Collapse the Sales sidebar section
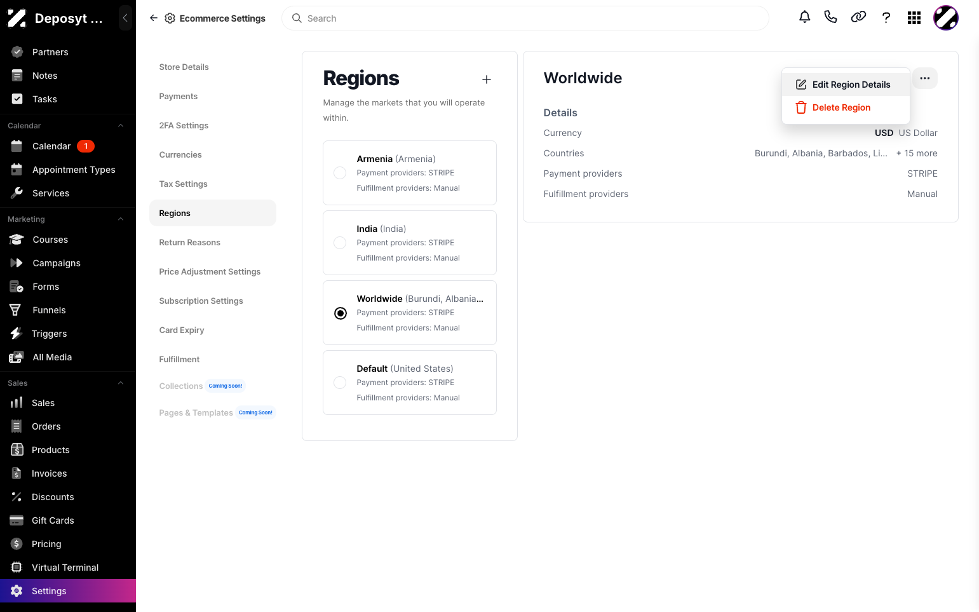Viewport: 979px width, 612px height. click(x=121, y=383)
